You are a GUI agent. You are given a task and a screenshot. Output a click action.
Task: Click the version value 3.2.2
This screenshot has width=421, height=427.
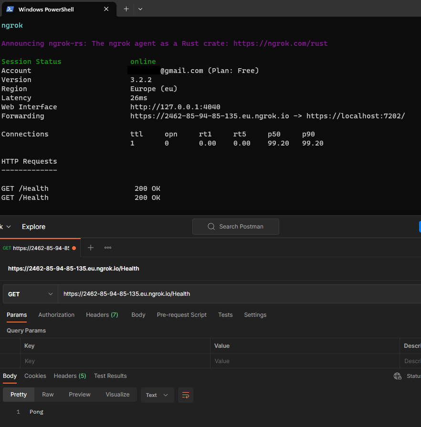[x=141, y=80]
